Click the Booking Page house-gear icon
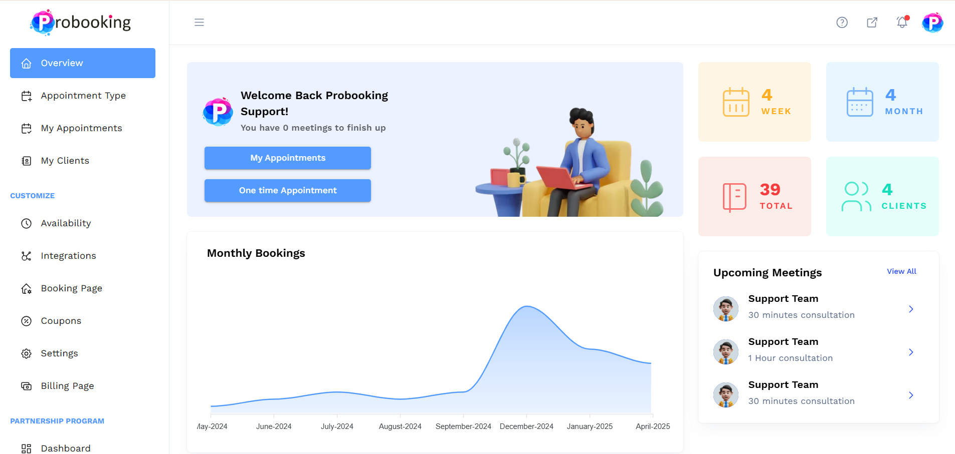The width and height of the screenshot is (955, 454). pos(27,288)
